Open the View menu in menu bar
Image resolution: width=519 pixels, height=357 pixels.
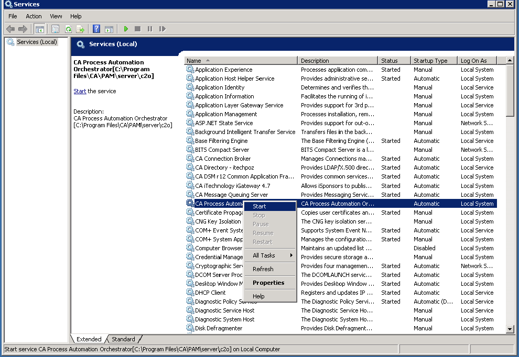pos(56,16)
